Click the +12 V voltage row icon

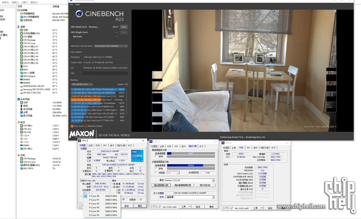pos(21,142)
